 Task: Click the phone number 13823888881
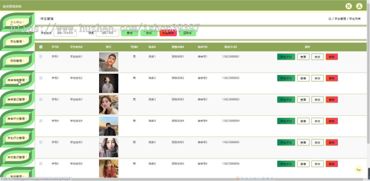click(x=231, y=57)
